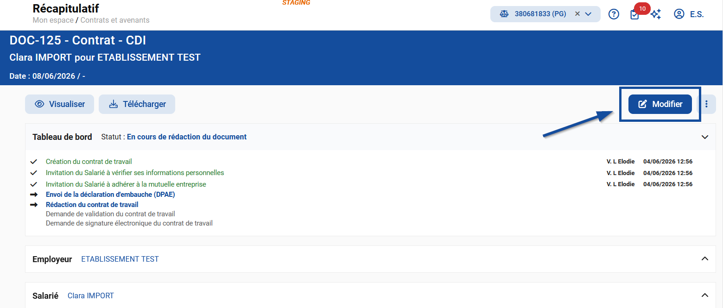This screenshot has height=308, width=723.
Task: Click Envoi de la déclaration d'embauche (DPAE)
Action: coord(110,195)
